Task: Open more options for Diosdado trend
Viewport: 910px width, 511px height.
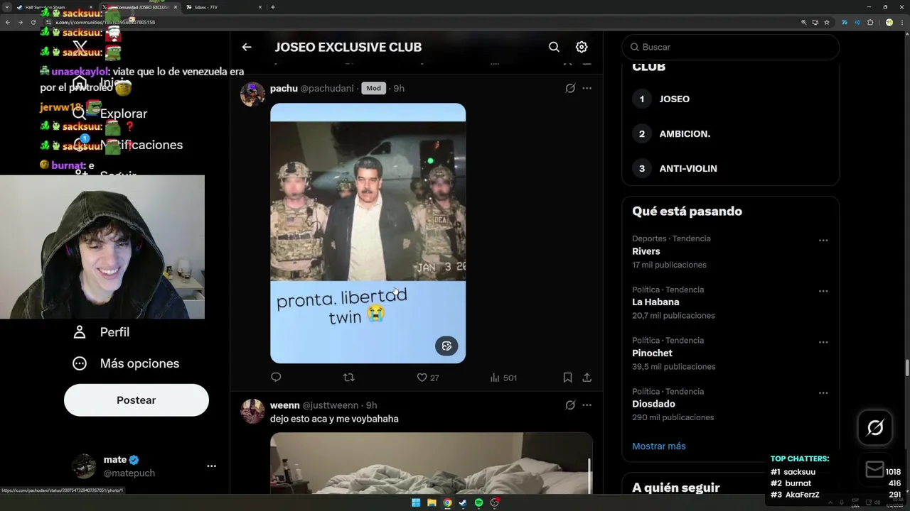Action: pos(823,393)
